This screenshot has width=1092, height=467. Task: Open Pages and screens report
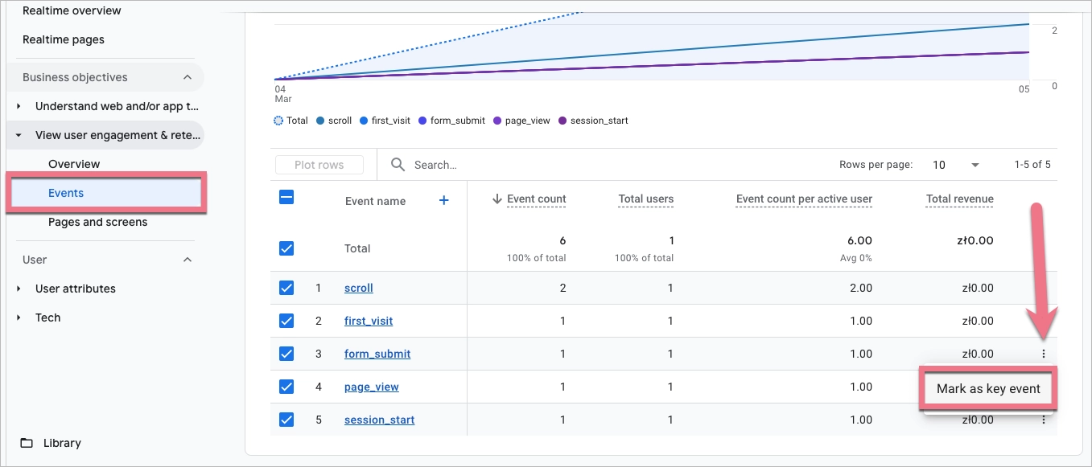point(97,222)
